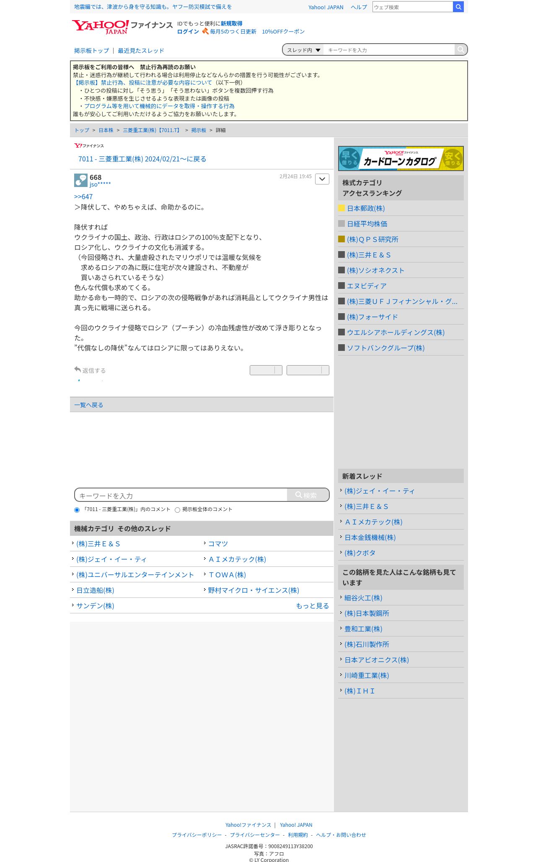Click the second blank vote button under the post

308,370
